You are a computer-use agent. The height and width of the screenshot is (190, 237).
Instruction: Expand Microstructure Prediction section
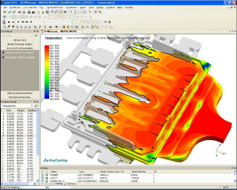tap(20, 93)
